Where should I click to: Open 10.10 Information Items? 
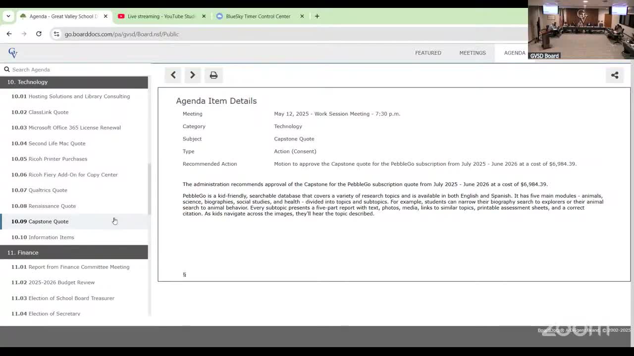[x=74, y=237]
